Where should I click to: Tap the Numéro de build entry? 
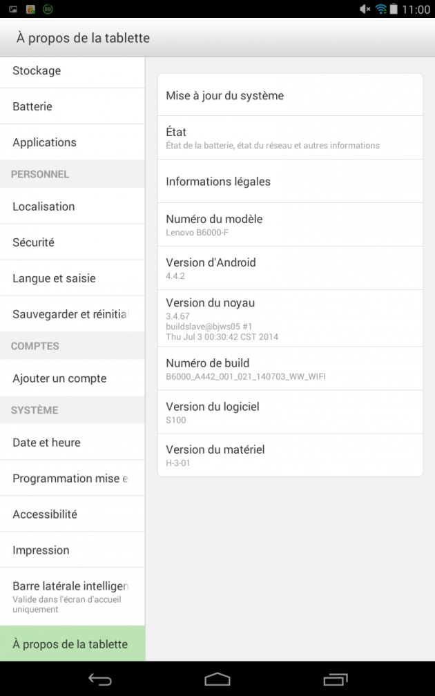click(290, 369)
